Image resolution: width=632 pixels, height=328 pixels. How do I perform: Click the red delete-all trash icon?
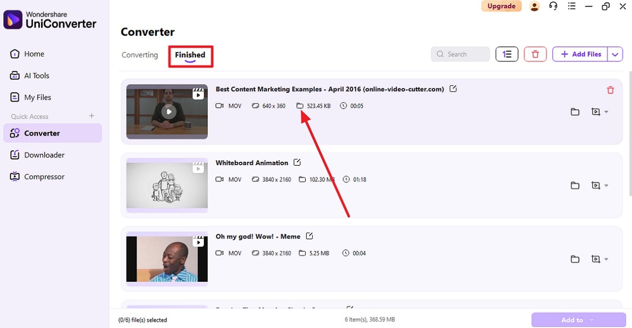535,54
